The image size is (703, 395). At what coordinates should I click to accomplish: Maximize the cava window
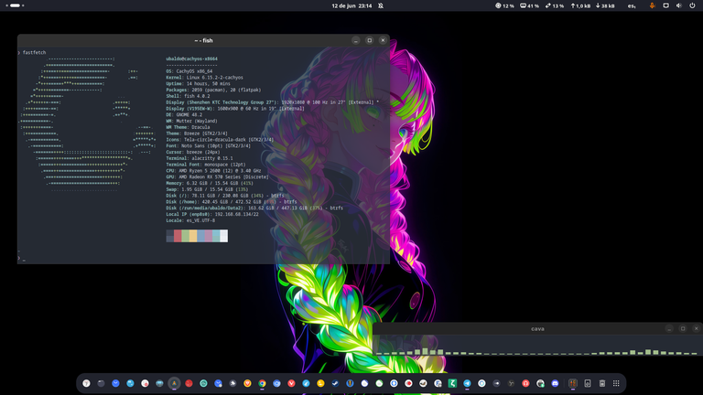click(683, 329)
